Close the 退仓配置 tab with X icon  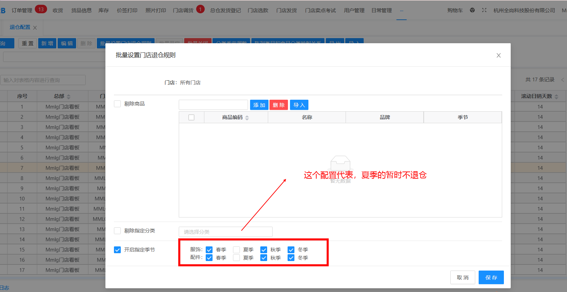tap(35, 28)
